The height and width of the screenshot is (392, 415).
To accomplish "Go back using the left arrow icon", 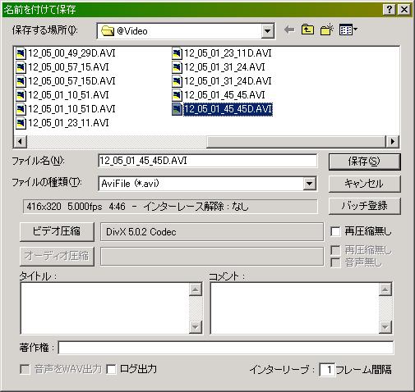I will tap(289, 30).
